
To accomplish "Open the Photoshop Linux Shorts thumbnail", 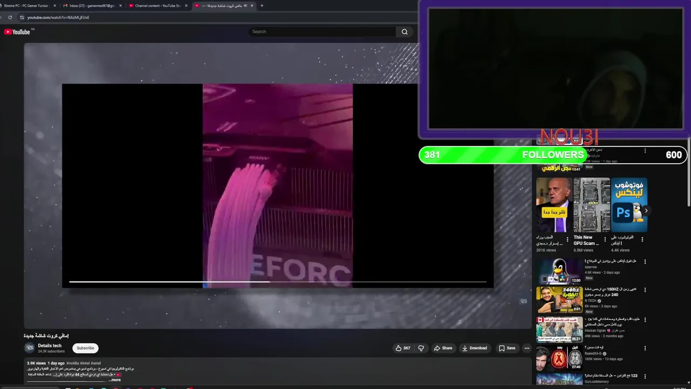I will click(629, 205).
